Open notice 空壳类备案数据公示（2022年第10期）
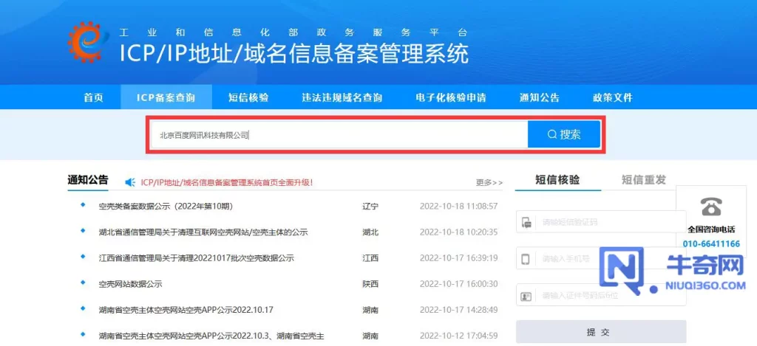This screenshot has height=346, width=757. (x=166, y=207)
